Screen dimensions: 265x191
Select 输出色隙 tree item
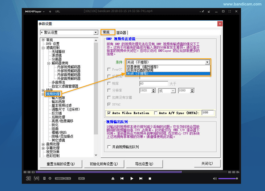58,101
